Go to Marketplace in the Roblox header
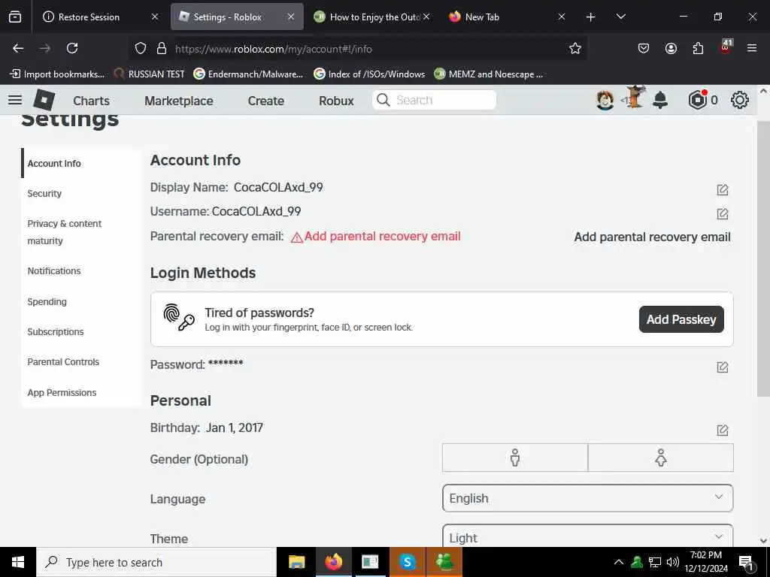This screenshot has width=770, height=577. point(179,101)
